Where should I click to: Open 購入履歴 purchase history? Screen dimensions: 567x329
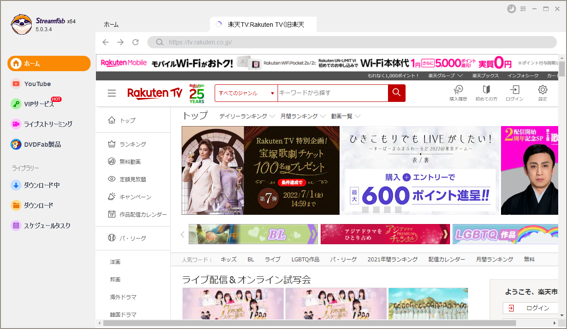pyautogui.click(x=458, y=93)
